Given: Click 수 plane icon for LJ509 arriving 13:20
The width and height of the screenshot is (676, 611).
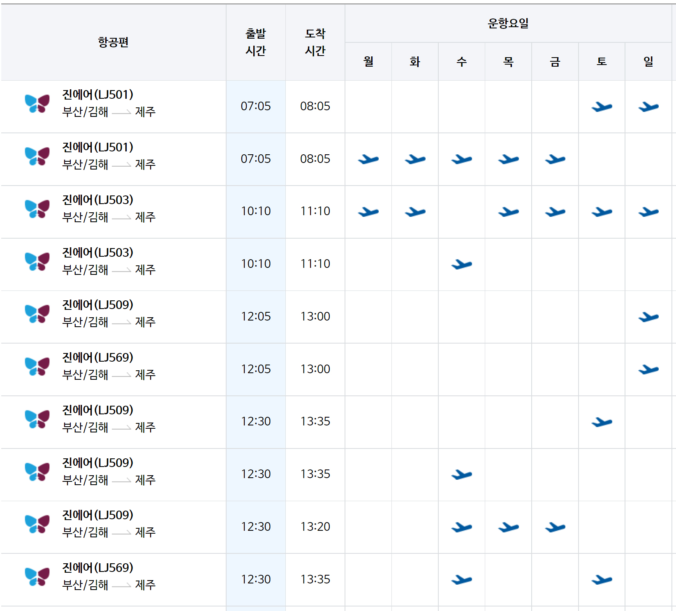Looking at the screenshot, I should point(462,527).
